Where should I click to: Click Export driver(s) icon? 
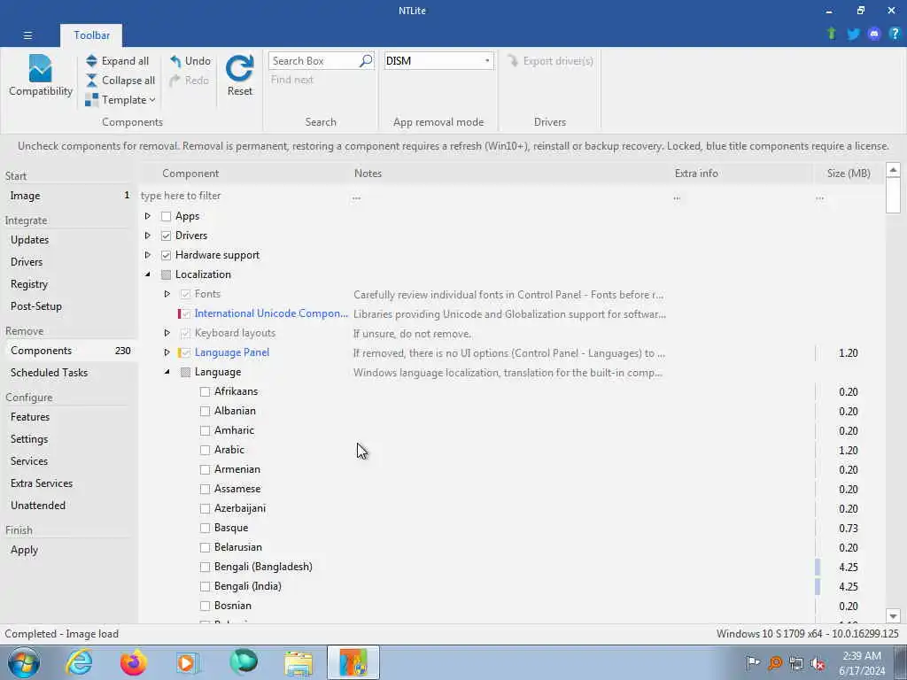(513, 61)
